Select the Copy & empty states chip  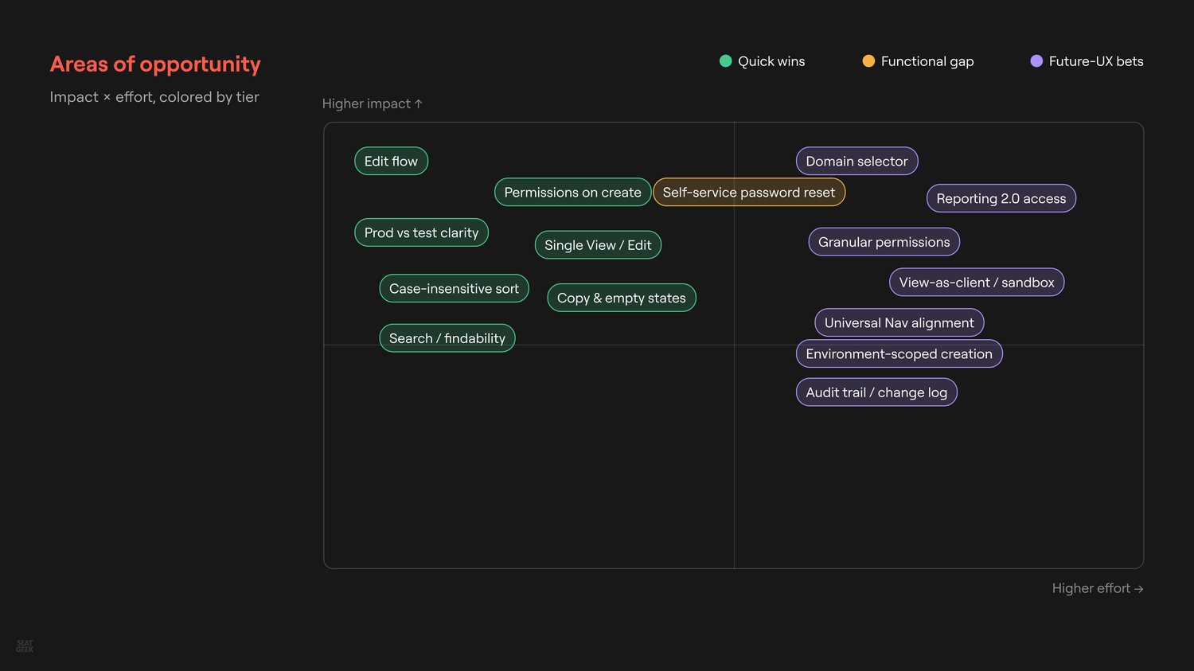622,298
